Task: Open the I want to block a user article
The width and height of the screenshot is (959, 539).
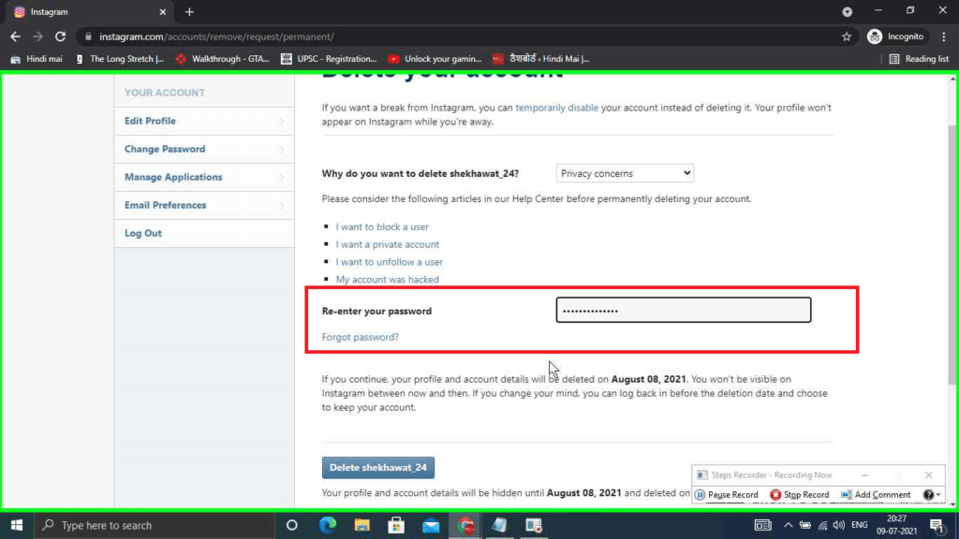Action: tap(382, 226)
